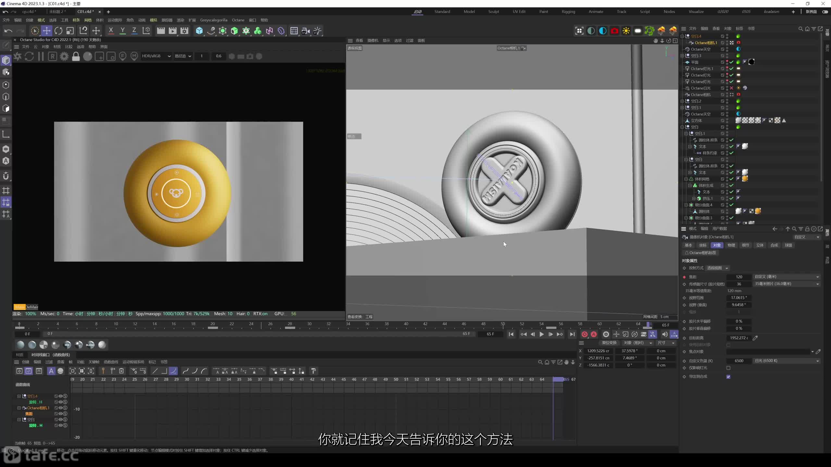831x467 pixels.
Task: Toggle Autokeying red A button
Action: tap(594, 334)
